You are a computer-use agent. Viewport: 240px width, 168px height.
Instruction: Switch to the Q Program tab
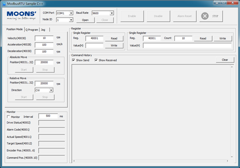pyautogui.click(x=32, y=30)
